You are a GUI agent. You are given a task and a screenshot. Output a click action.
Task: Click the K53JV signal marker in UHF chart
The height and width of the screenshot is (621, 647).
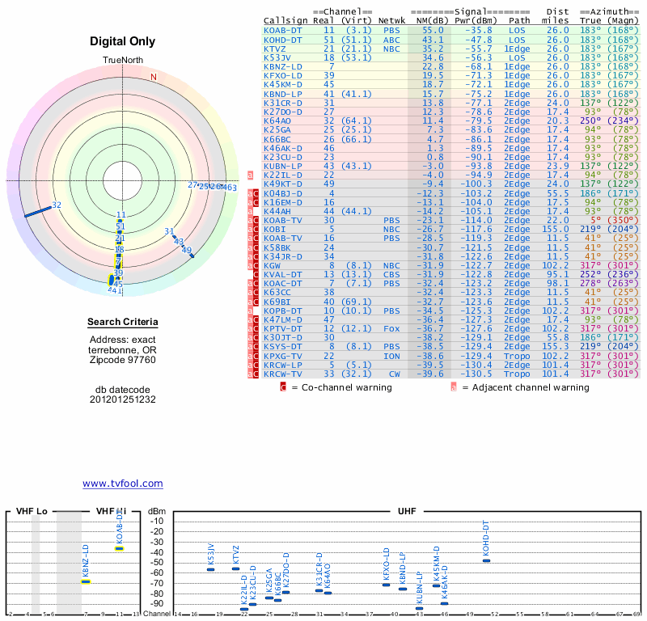coord(210,570)
